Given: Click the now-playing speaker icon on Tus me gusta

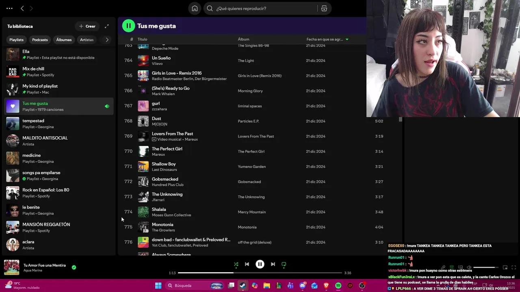Looking at the screenshot, I should [107, 106].
